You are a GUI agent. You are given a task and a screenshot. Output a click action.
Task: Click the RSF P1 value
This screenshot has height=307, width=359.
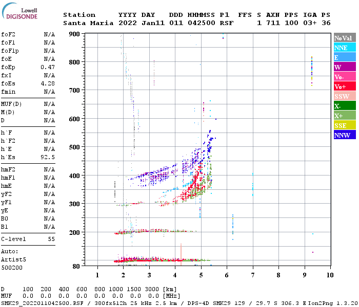(x=227, y=23)
